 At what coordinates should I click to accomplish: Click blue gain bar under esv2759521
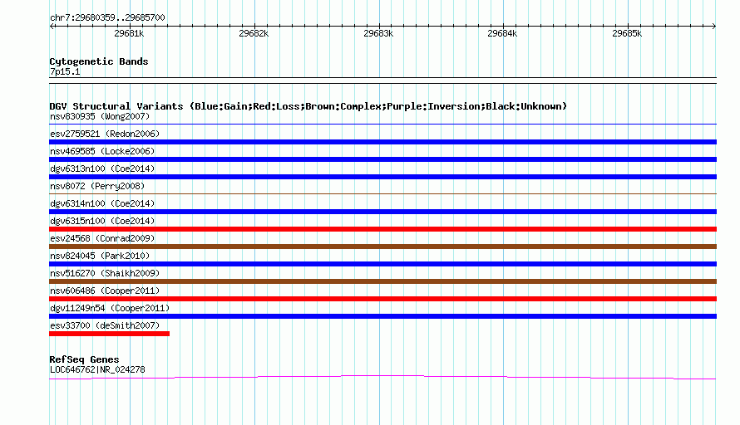382,142
